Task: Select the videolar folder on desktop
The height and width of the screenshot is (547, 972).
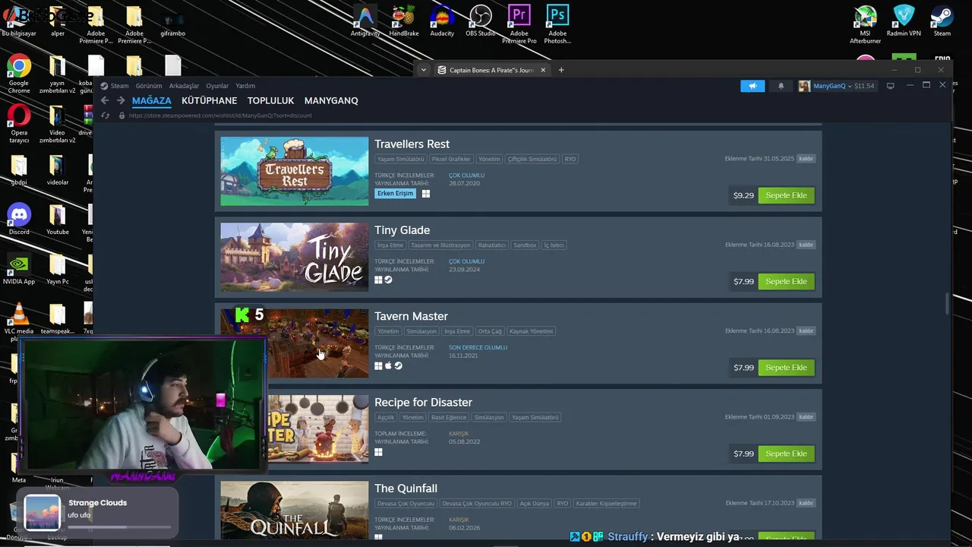Action: pos(58,169)
